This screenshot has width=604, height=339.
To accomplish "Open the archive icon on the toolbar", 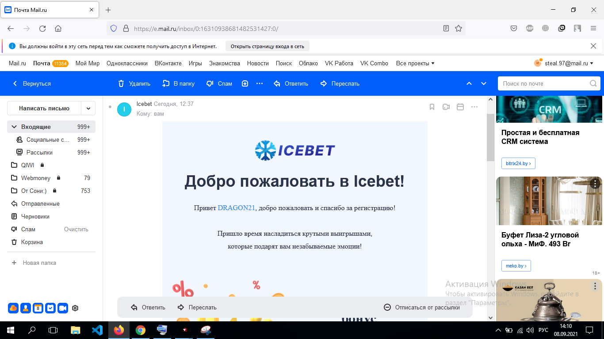I will (245, 83).
